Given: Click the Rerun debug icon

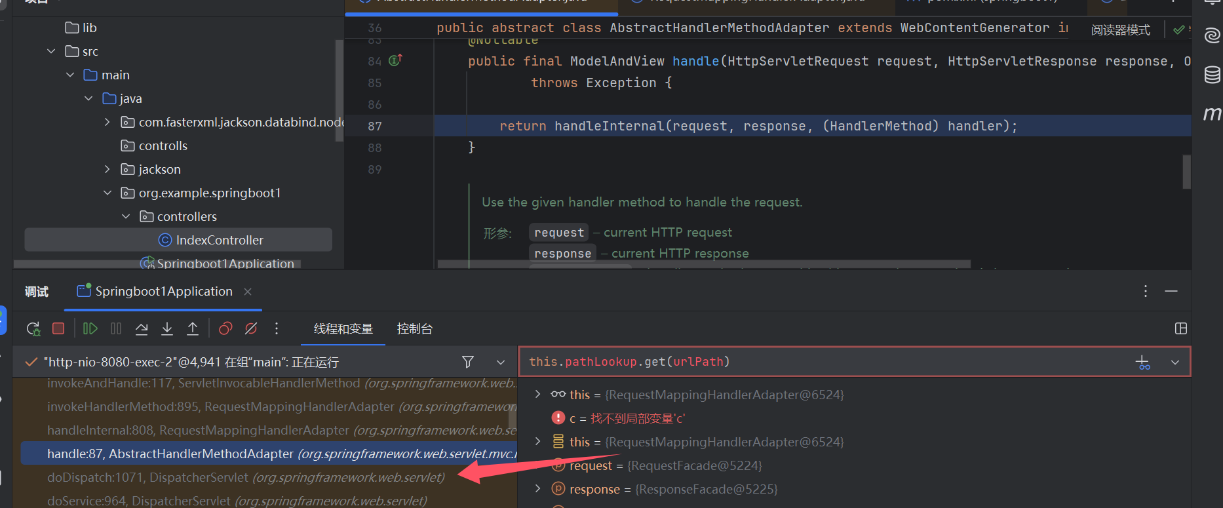Looking at the screenshot, I should (33, 329).
